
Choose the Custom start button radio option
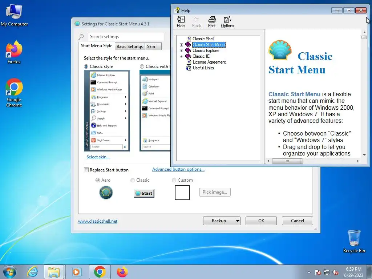(x=174, y=180)
